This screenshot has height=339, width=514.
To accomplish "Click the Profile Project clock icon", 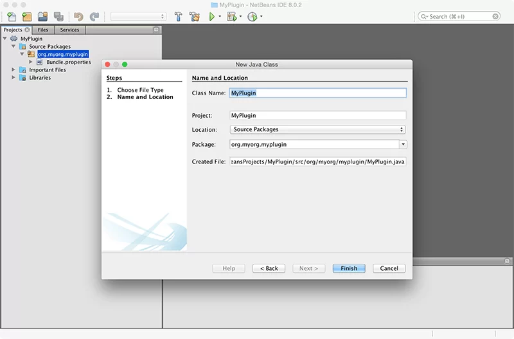I will tap(253, 17).
